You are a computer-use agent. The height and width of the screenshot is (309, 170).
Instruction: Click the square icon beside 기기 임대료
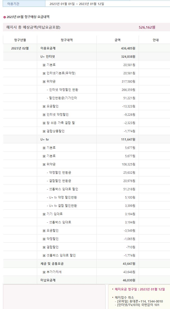[x=44, y=214]
